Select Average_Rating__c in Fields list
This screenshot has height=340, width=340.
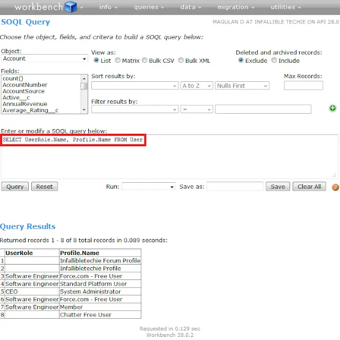point(30,110)
